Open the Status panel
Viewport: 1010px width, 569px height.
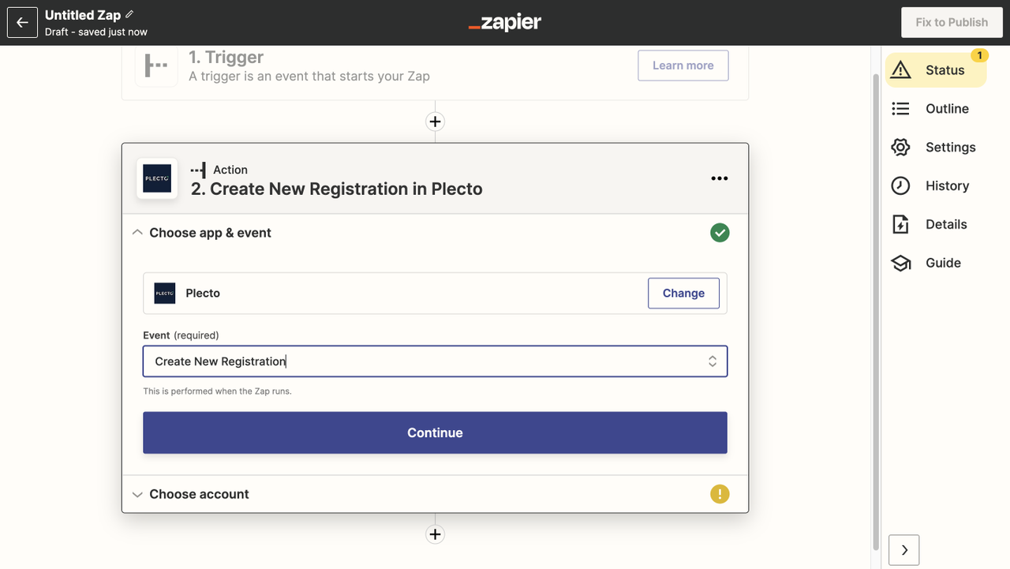(935, 70)
